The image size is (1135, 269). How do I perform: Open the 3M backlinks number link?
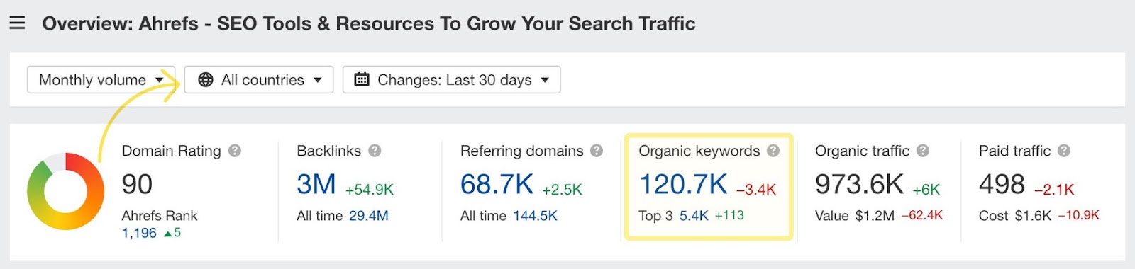click(x=316, y=184)
